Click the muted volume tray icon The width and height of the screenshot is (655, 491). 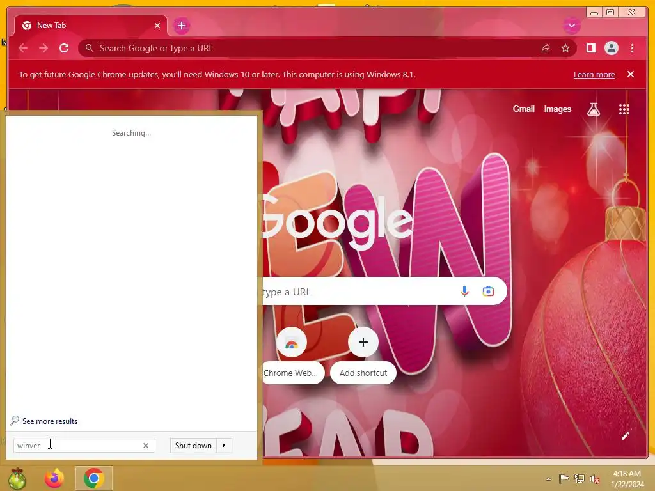[x=595, y=479]
